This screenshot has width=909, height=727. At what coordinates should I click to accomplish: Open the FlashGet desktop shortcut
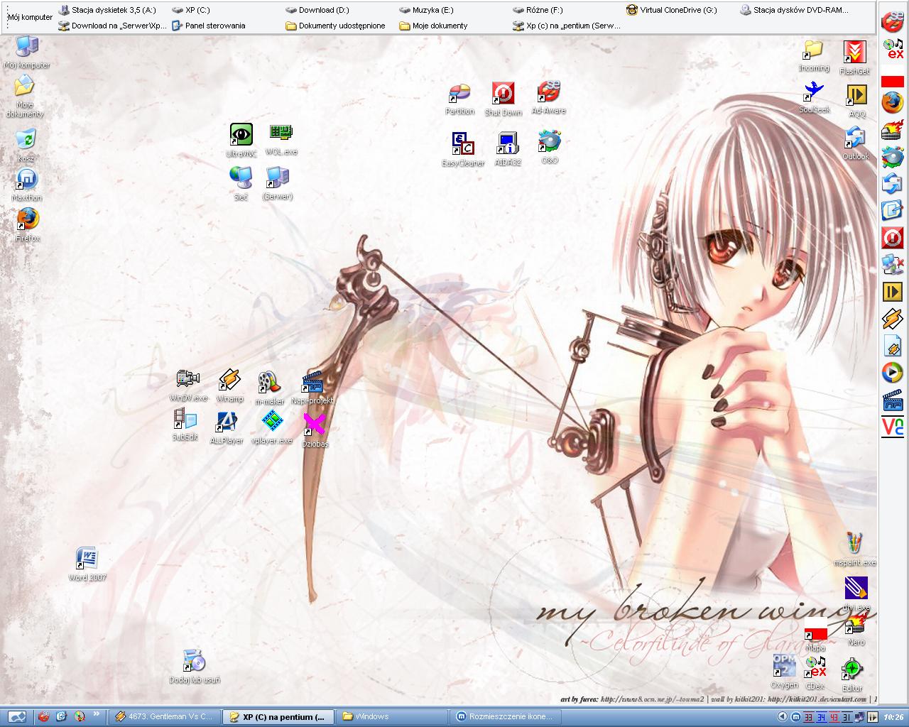(854, 58)
